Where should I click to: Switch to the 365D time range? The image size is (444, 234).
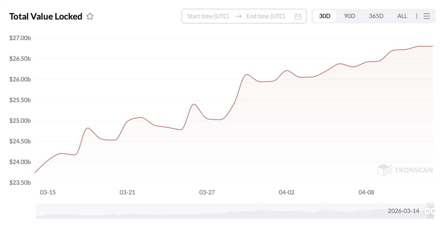(376, 16)
